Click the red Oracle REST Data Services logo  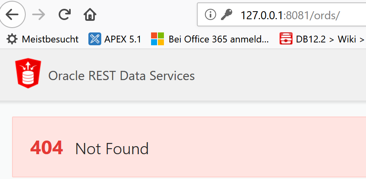tap(28, 73)
